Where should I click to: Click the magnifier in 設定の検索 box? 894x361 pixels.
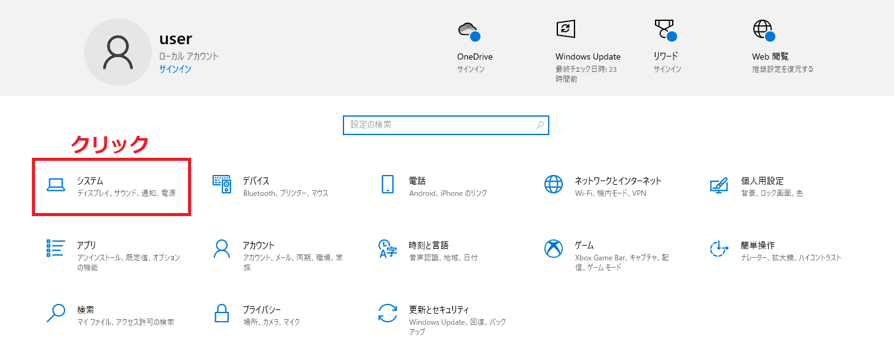540,125
